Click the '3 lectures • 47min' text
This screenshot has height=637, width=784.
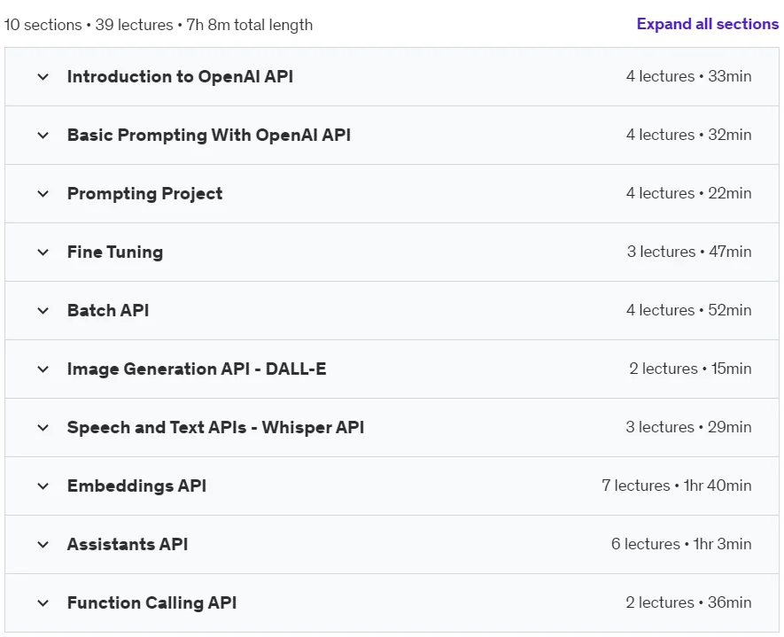[x=689, y=252]
